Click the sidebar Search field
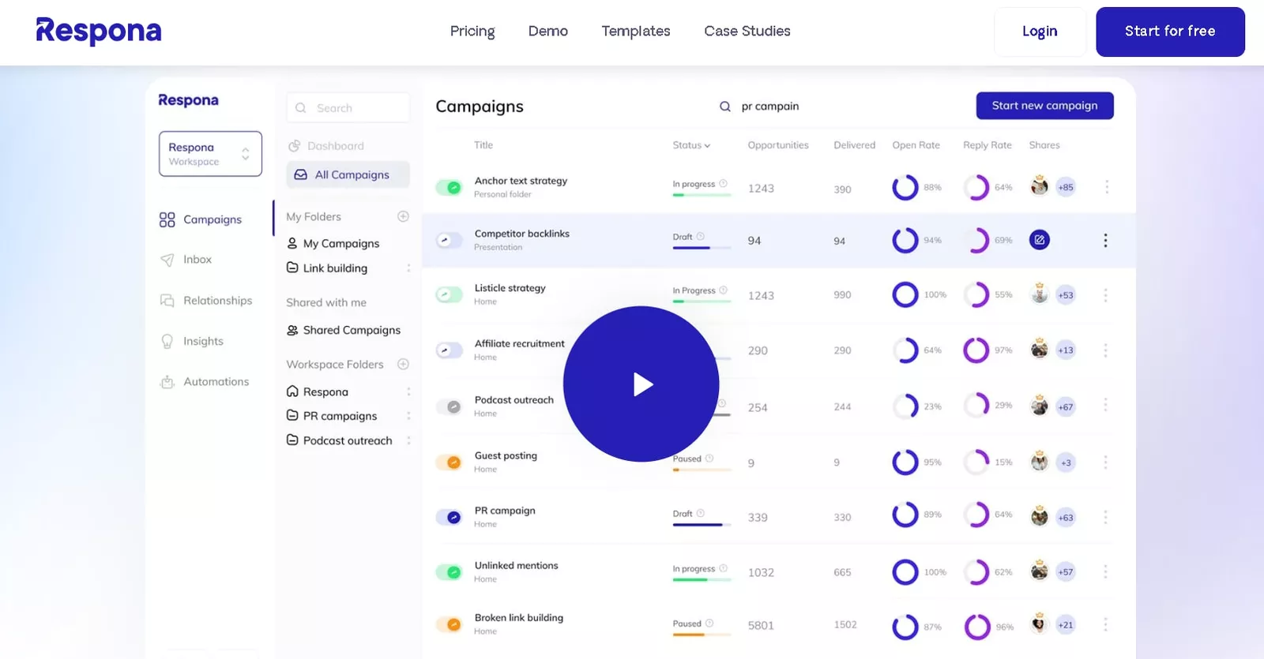1264x659 pixels. click(x=348, y=108)
